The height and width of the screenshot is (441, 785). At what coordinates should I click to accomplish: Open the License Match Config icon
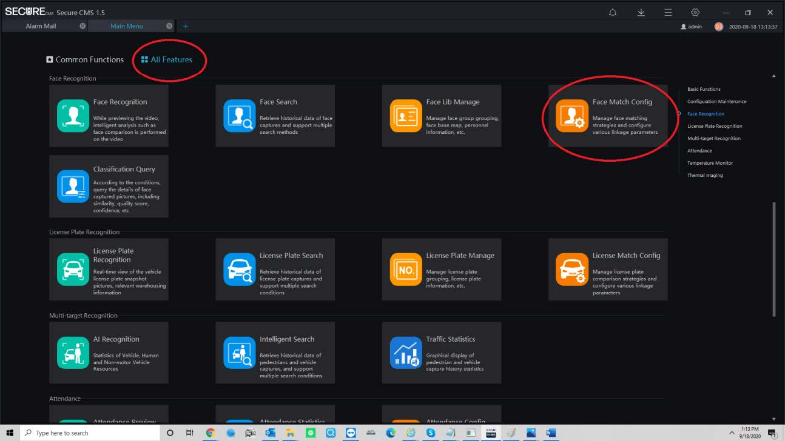[572, 269]
